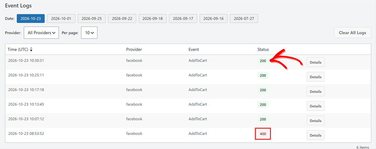Click the Status column header
The width and height of the screenshot is (376, 149).
click(x=263, y=50)
